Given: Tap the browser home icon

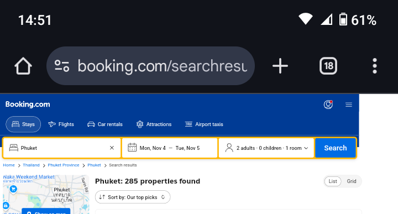Looking at the screenshot, I should 23,66.
